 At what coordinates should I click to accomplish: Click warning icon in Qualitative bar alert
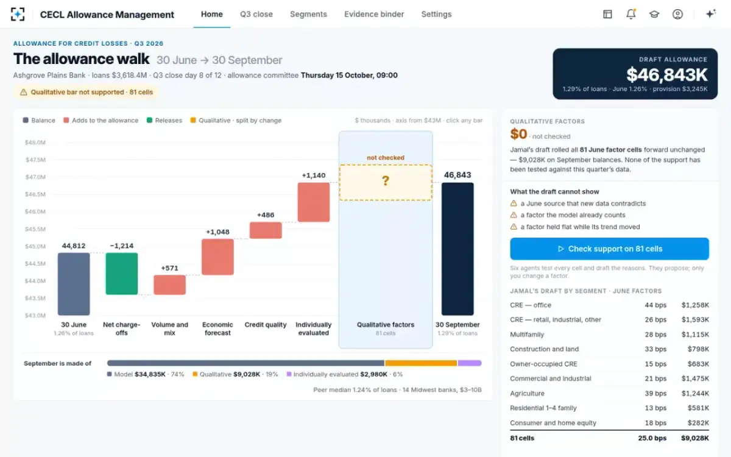24,92
